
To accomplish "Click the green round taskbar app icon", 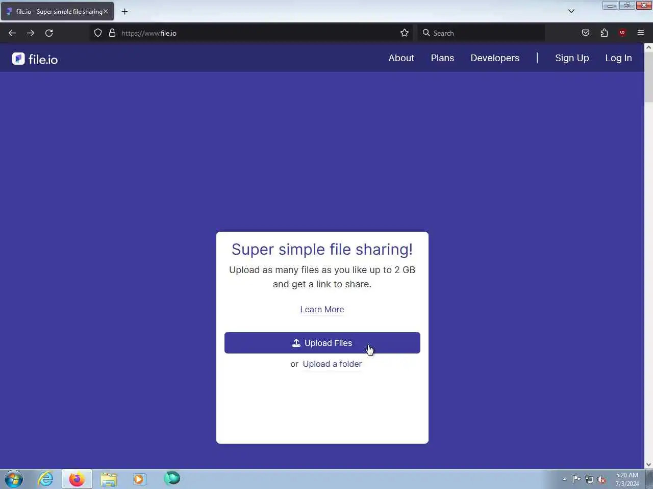I will (x=172, y=478).
